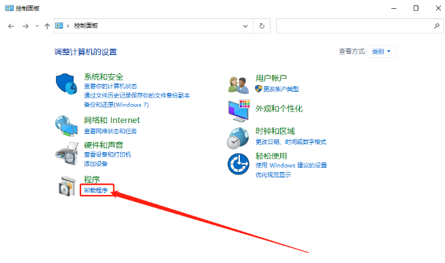Refresh the Control Panel view

262,26
